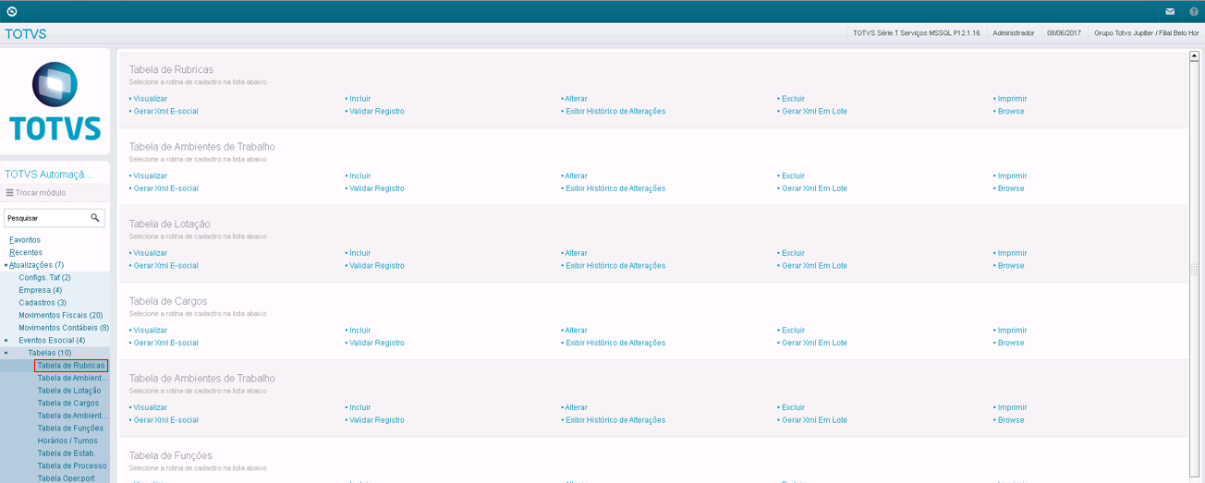Click Grupo Totvs Jupiter / Filial label

1146,33
